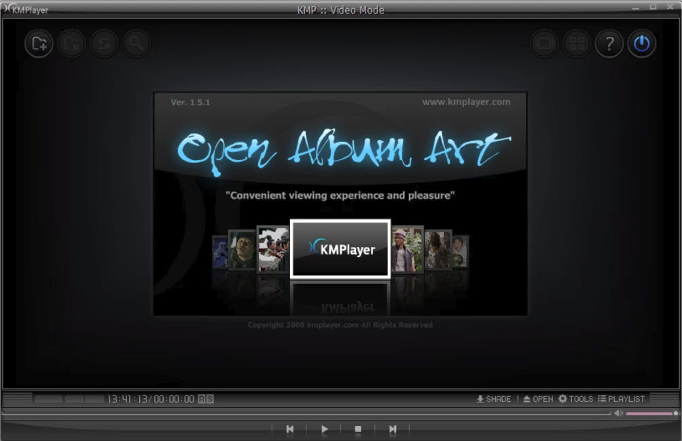Screen dimensions: 682x441
Task: Click the KMPlayer logo in title bar
Action: point(25,9)
